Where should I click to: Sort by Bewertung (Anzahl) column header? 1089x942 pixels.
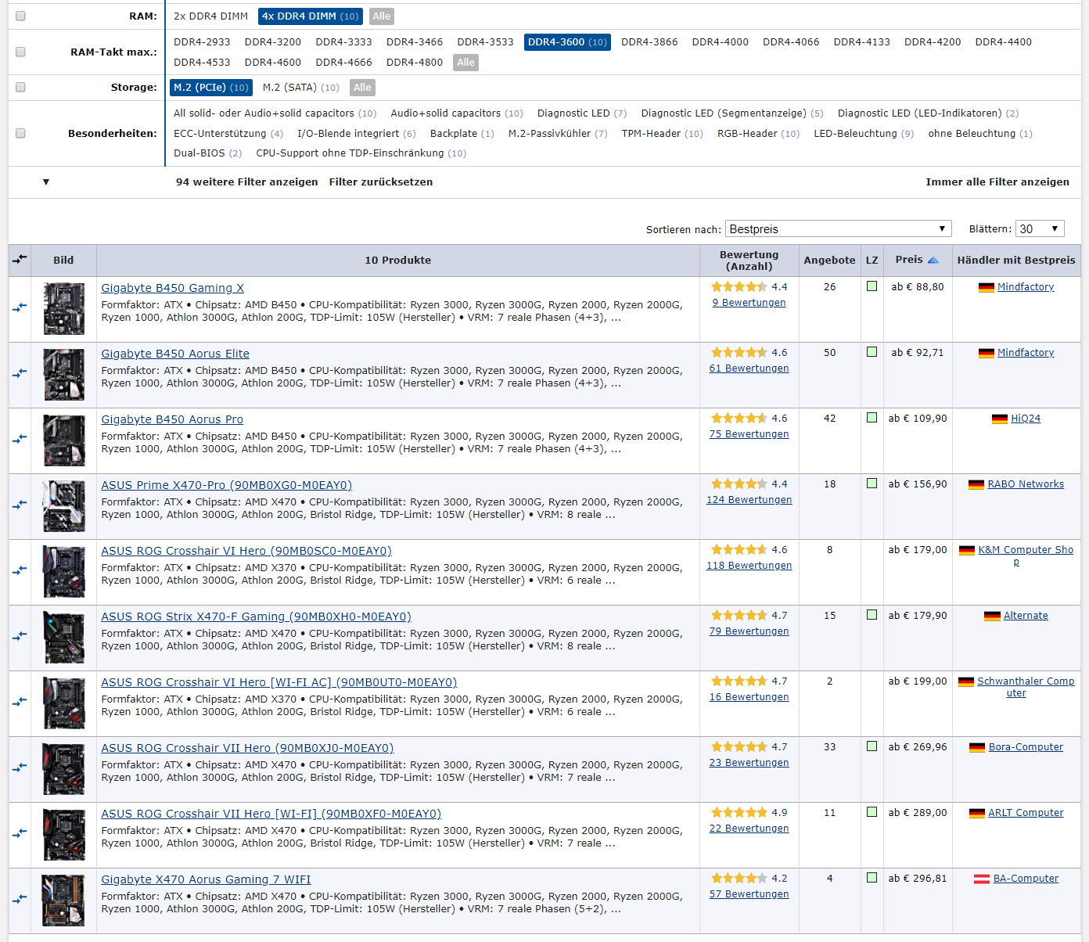749,261
